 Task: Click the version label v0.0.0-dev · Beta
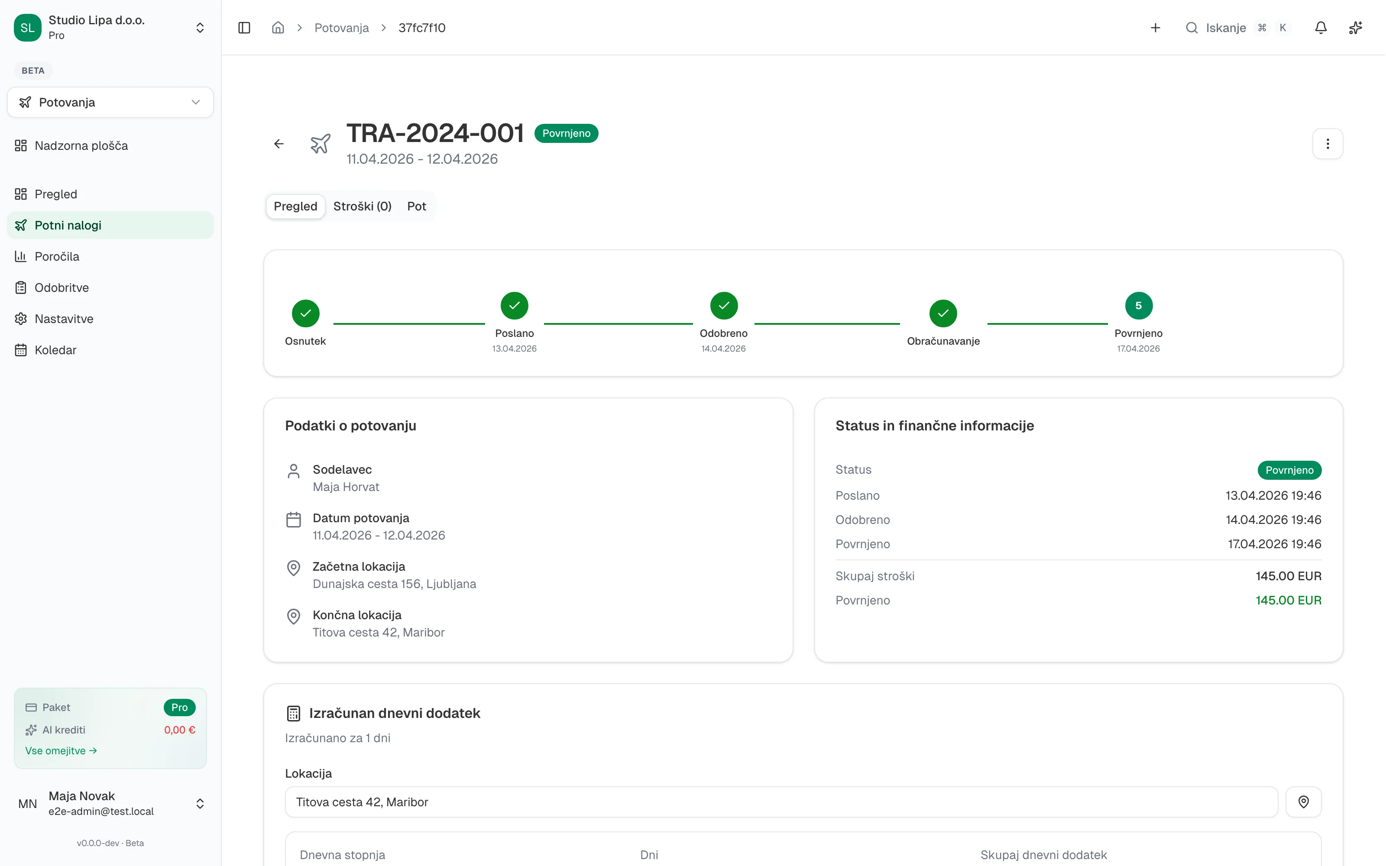[x=110, y=843]
